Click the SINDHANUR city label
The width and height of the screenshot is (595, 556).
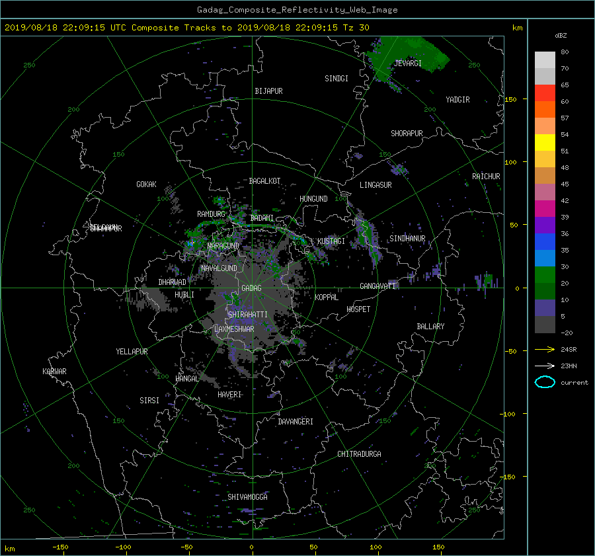[x=407, y=239]
